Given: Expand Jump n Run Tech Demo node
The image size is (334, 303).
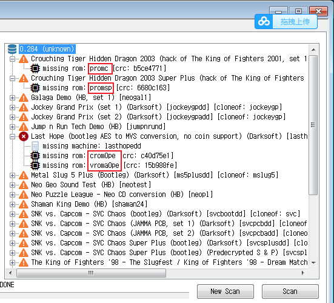Looking at the screenshot, I should pyautogui.click(x=12, y=127).
